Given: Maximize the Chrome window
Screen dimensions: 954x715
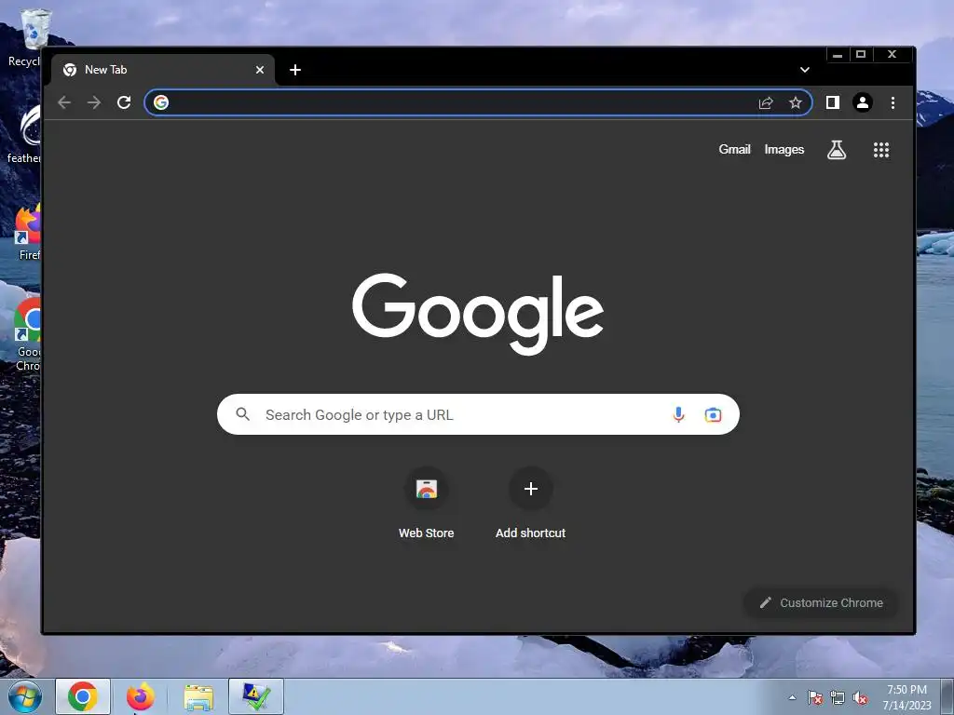Looking at the screenshot, I should (x=861, y=55).
